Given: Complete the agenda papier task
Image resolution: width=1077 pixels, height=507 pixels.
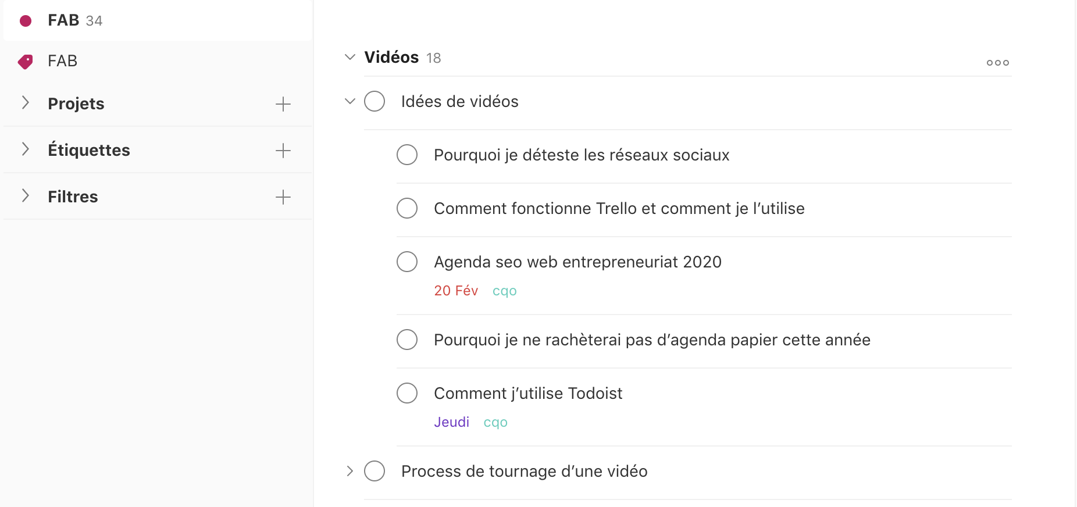Looking at the screenshot, I should [407, 340].
